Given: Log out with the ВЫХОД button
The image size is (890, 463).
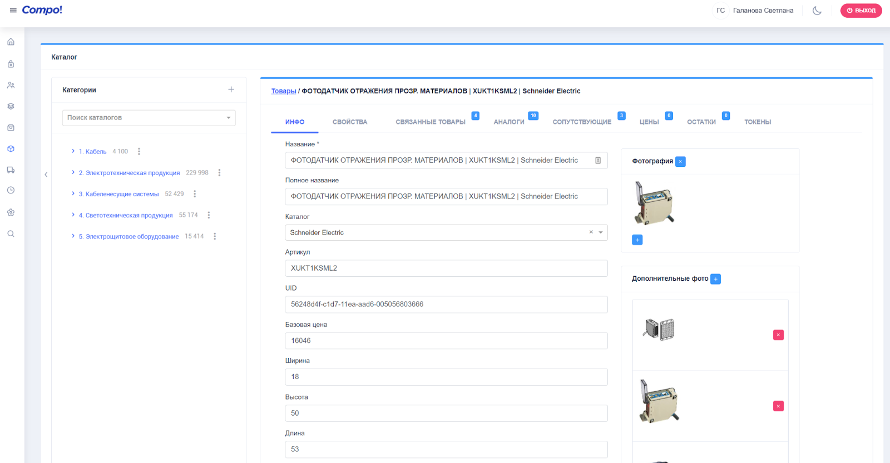Looking at the screenshot, I should pyautogui.click(x=861, y=11).
